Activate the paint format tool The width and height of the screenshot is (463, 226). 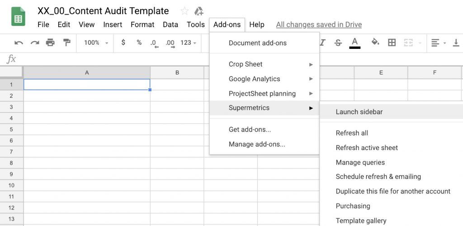tap(67, 43)
